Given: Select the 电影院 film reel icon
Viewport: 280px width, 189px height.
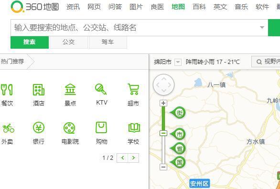Looking at the screenshot, I should tap(69, 128).
